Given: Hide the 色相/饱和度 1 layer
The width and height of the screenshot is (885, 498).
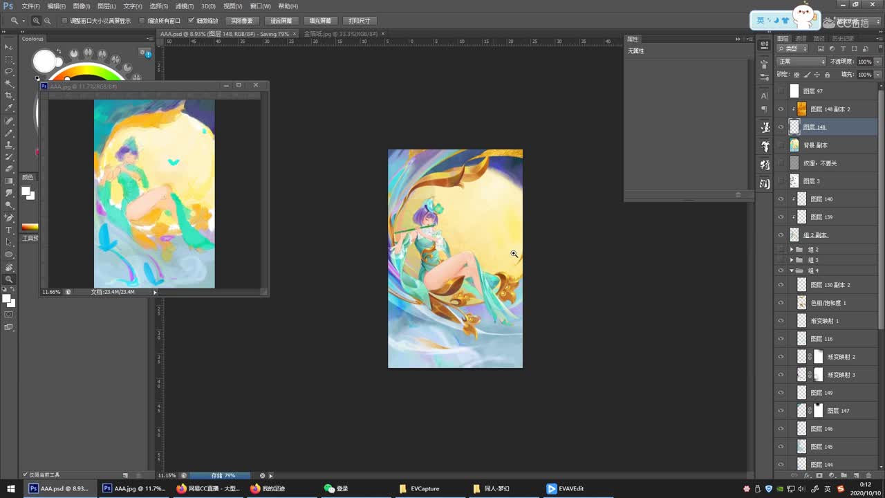Looking at the screenshot, I should pos(781,303).
